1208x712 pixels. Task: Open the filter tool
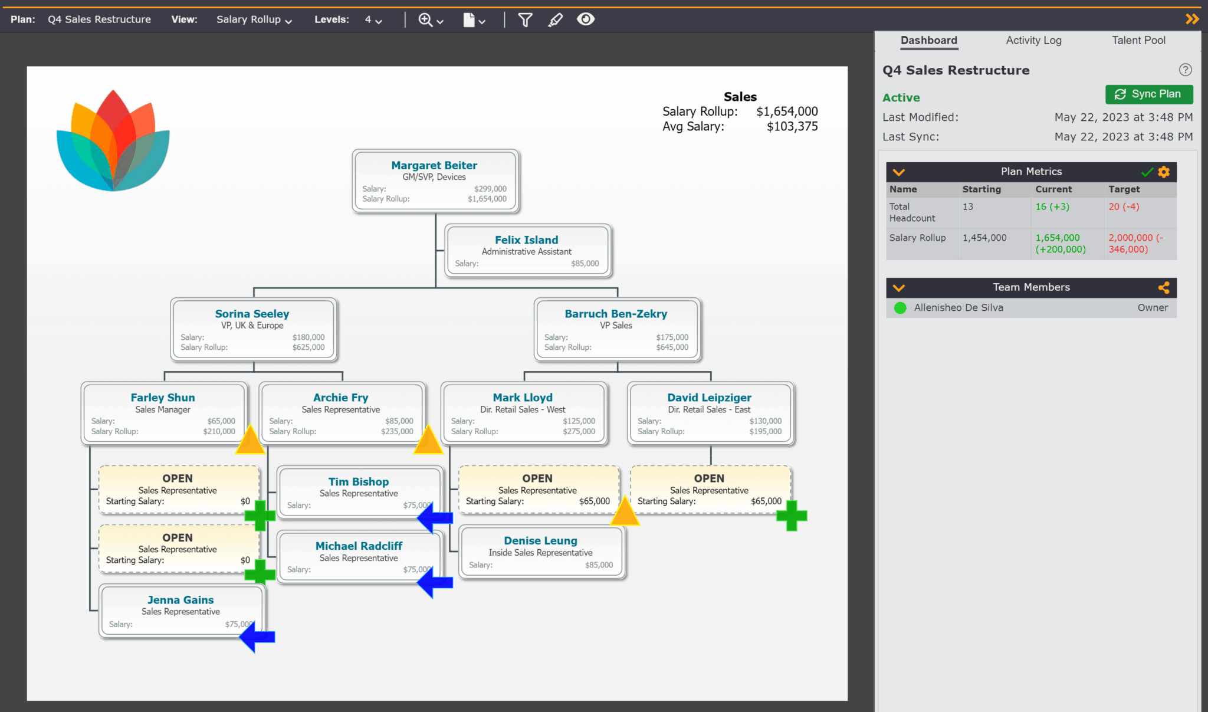524,19
